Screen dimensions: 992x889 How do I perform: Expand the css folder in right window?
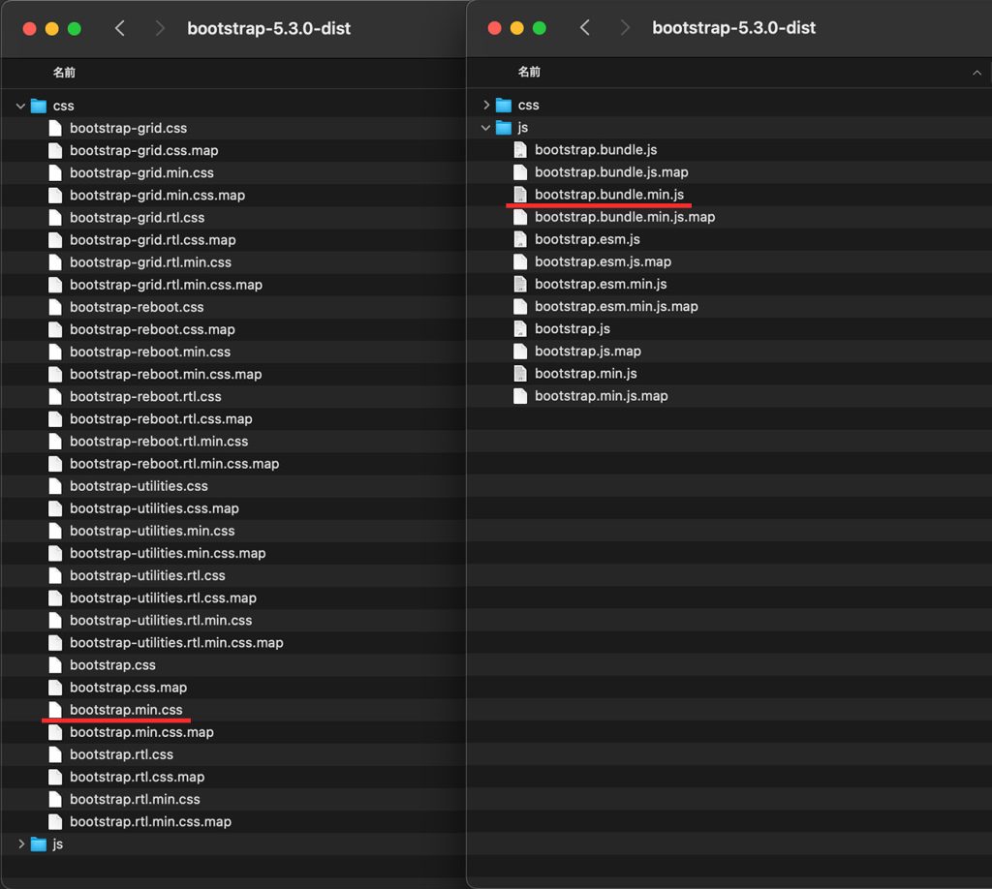pos(484,105)
